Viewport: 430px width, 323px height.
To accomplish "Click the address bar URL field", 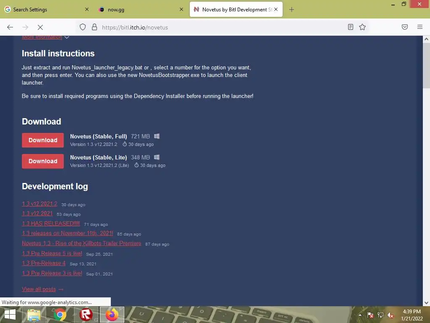I will [222, 27].
